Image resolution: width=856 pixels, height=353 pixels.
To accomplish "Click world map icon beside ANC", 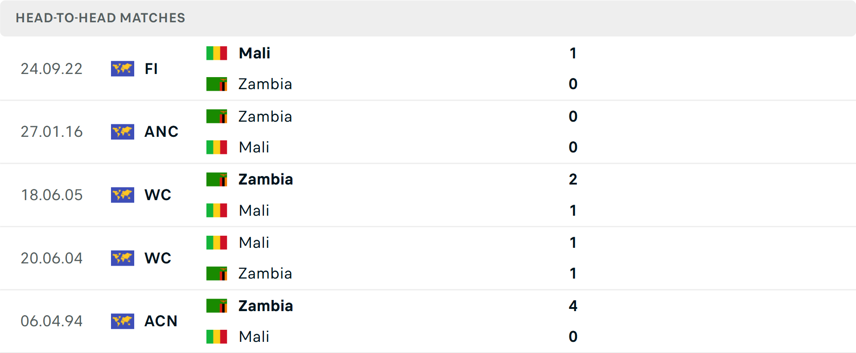I will (123, 132).
